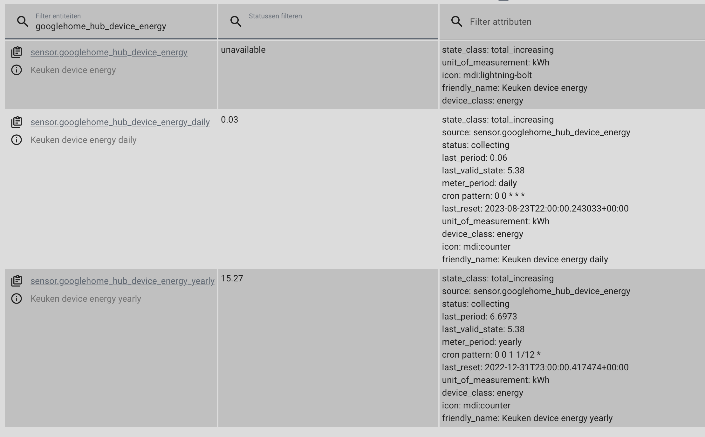705x437 pixels.
Task: Select the daily sensor state value 0.03
Action: 229,120
